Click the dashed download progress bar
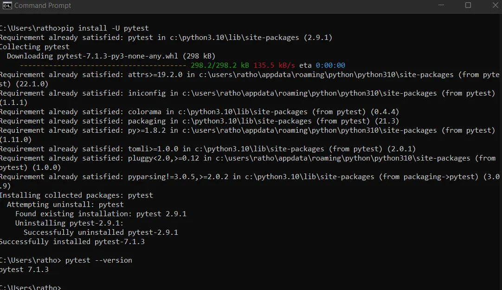This screenshot has height=290, width=502. 103,65
